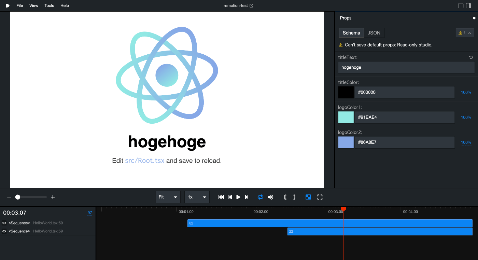Click the src/Root.tsx text in preview
Image resolution: width=478 pixels, height=260 pixels.
pyautogui.click(x=145, y=161)
